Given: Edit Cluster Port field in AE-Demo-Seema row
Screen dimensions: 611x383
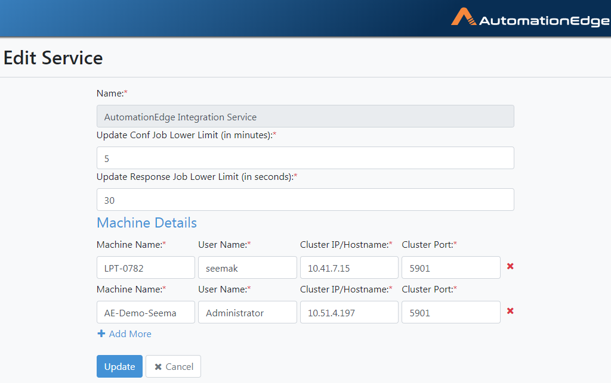Looking at the screenshot, I should (451, 312).
